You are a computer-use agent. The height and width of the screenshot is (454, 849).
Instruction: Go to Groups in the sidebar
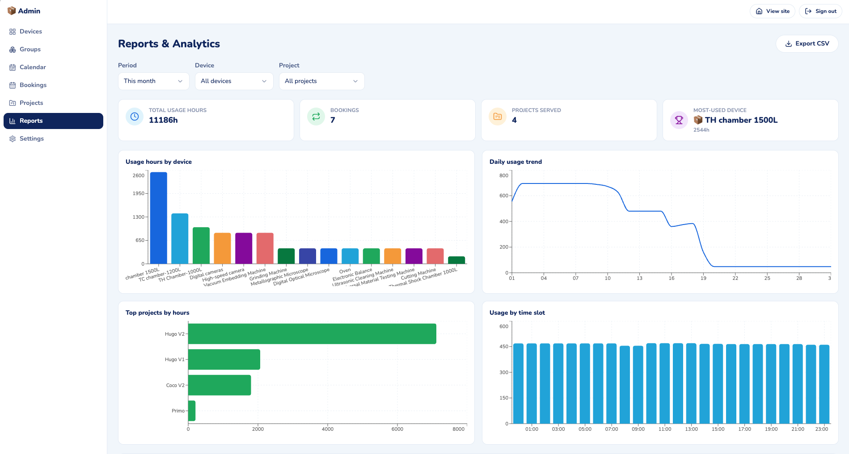(53, 50)
